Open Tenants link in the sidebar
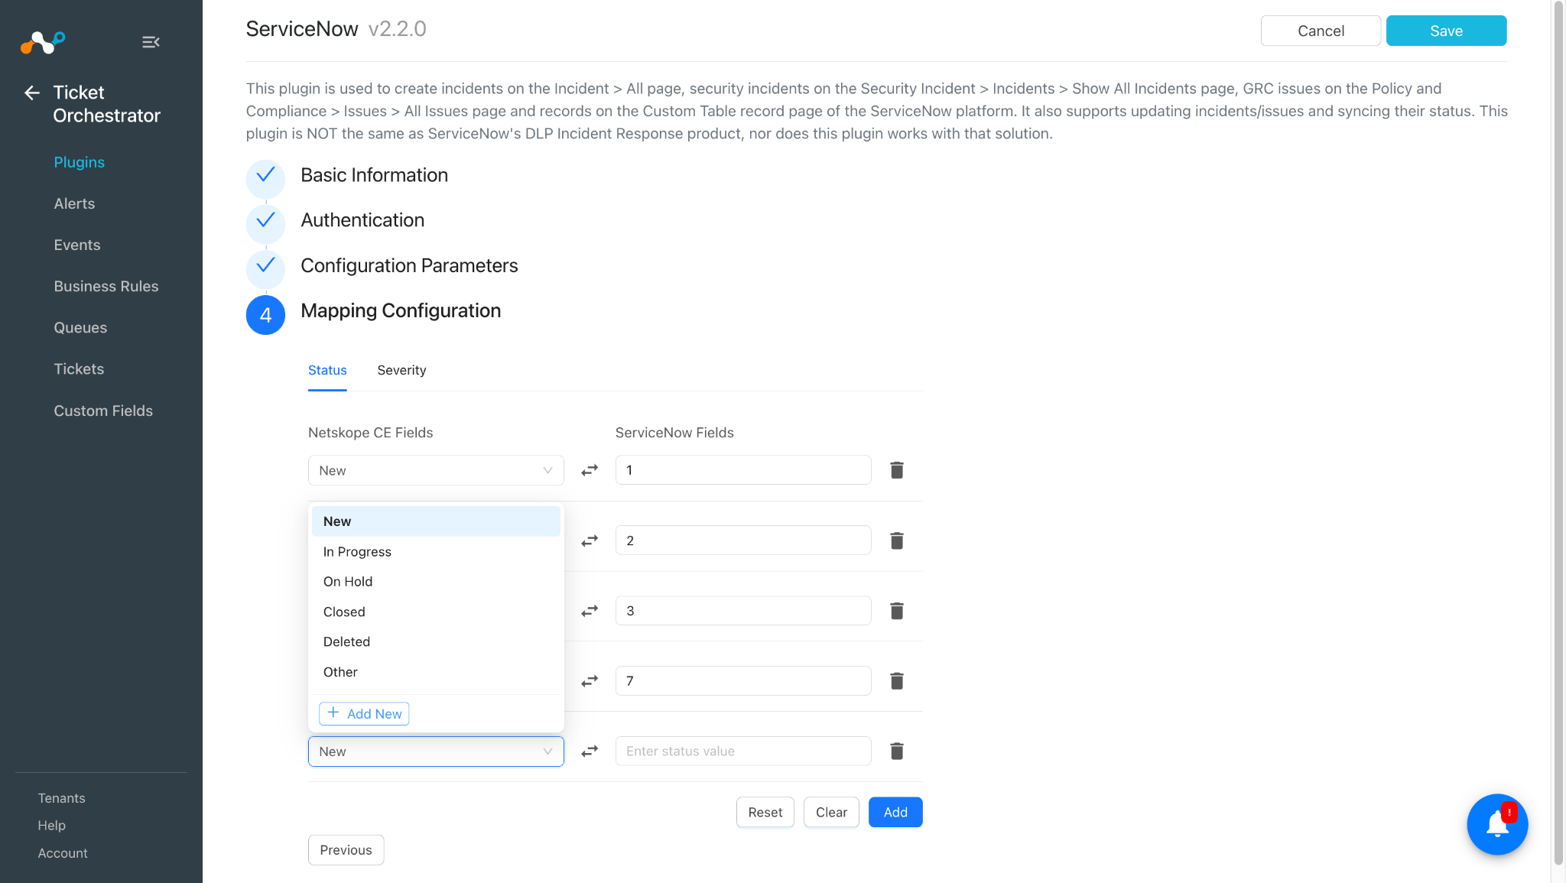Viewport: 1566px width, 883px height. [62, 798]
